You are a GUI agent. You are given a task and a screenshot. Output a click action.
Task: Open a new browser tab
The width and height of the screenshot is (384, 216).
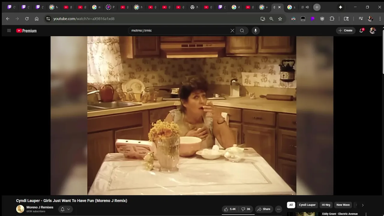[x=317, y=7]
